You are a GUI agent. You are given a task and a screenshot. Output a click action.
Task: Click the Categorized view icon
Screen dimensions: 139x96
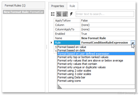pos(53,14)
